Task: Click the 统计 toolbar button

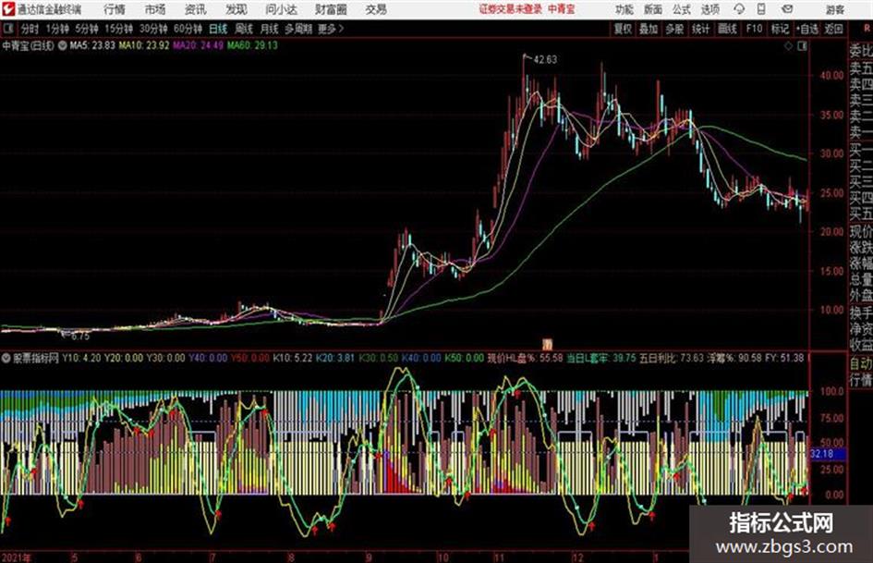Action: pos(701,29)
